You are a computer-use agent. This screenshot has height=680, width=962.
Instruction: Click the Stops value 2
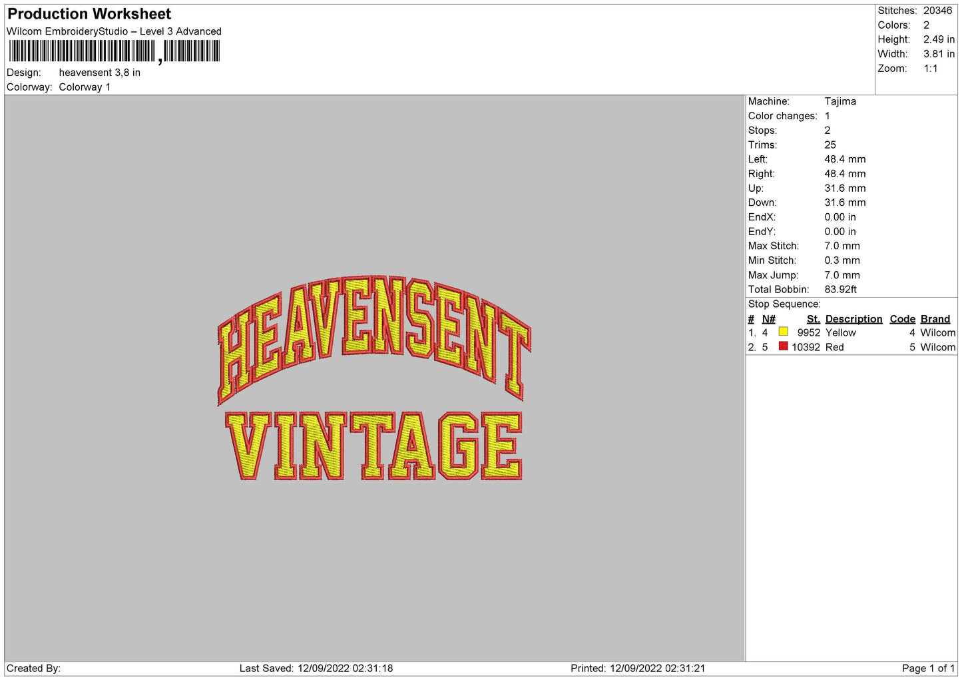pyautogui.click(x=828, y=131)
